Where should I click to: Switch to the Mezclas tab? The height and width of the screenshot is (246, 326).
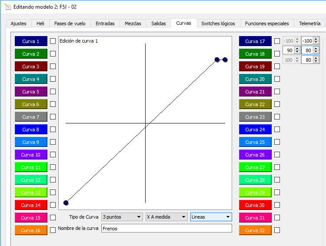pos(133,23)
